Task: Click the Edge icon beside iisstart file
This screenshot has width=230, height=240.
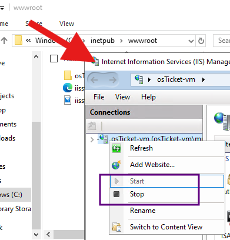Action: pyautogui.click(x=68, y=88)
